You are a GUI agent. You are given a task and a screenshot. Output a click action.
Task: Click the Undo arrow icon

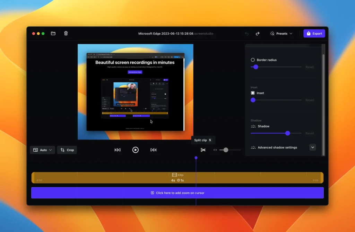(x=246, y=33)
